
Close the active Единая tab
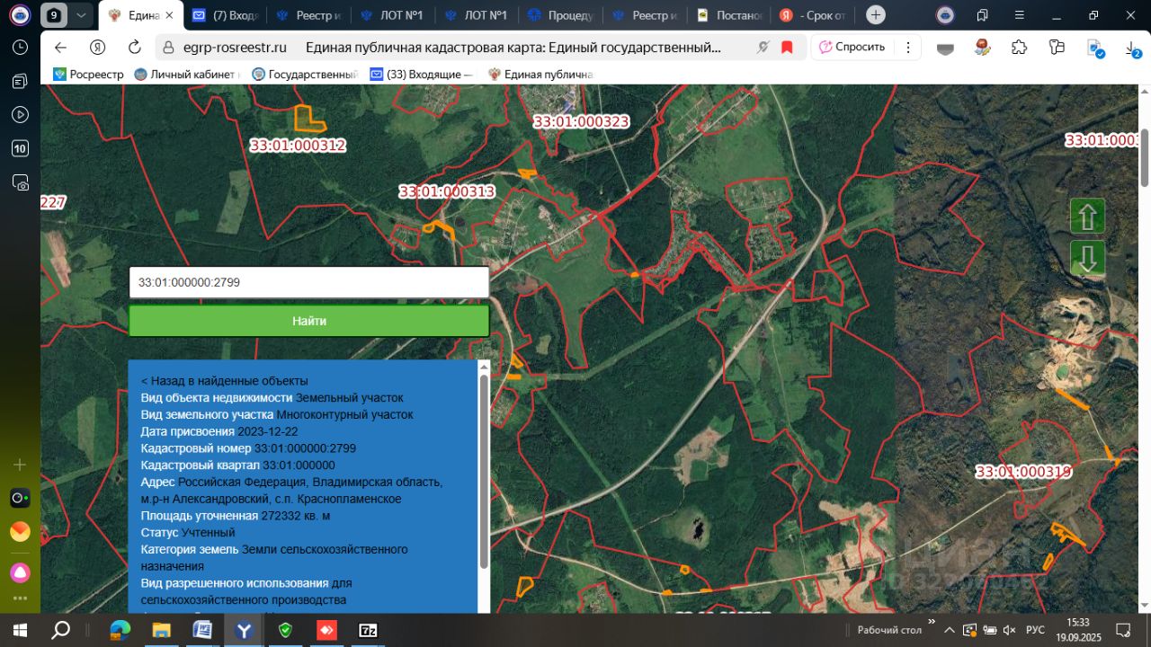point(169,15)
